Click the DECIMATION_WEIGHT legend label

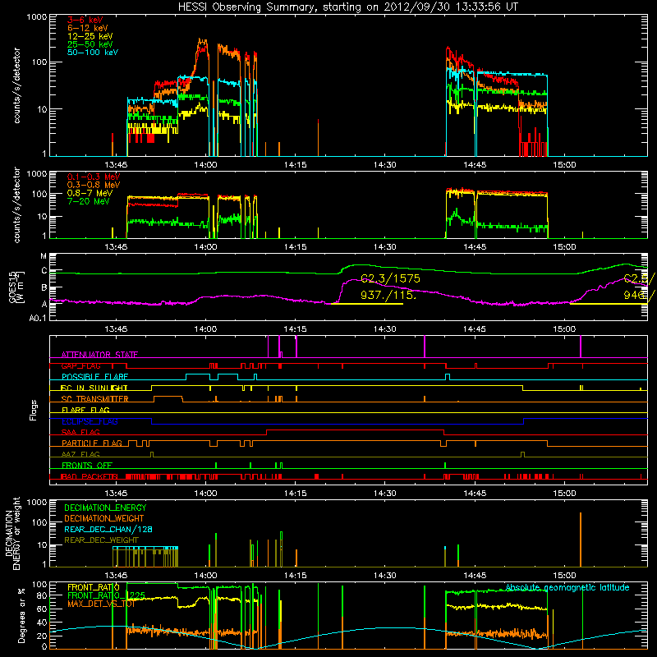click(104, 519)
